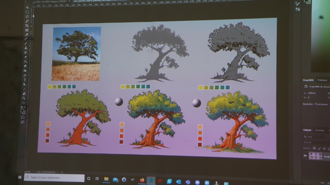
Task: Click 'Propriétés du document' label
Action: 320,87
